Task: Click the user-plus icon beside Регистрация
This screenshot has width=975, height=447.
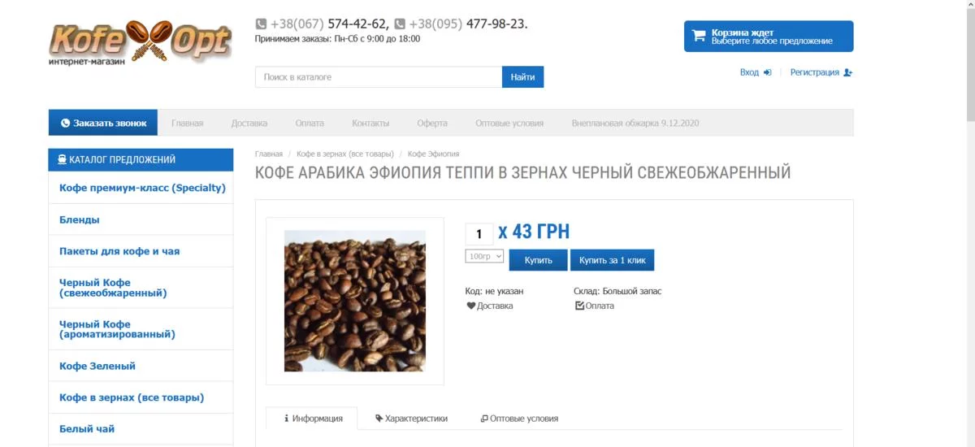Action: click(848, 72)
